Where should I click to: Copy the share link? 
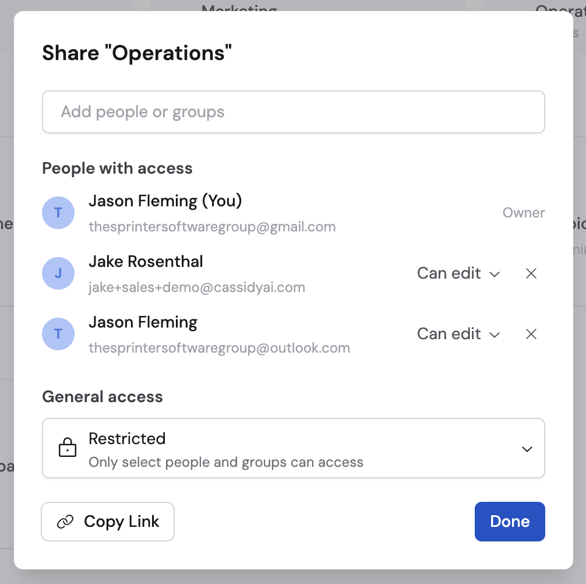(108, 522)
